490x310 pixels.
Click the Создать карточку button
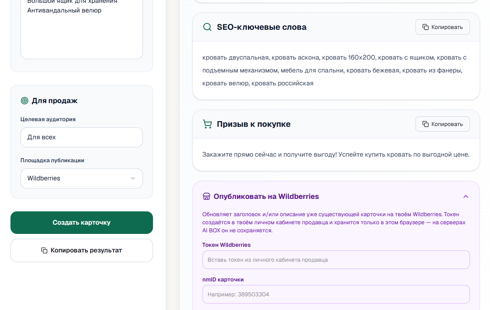82,223
